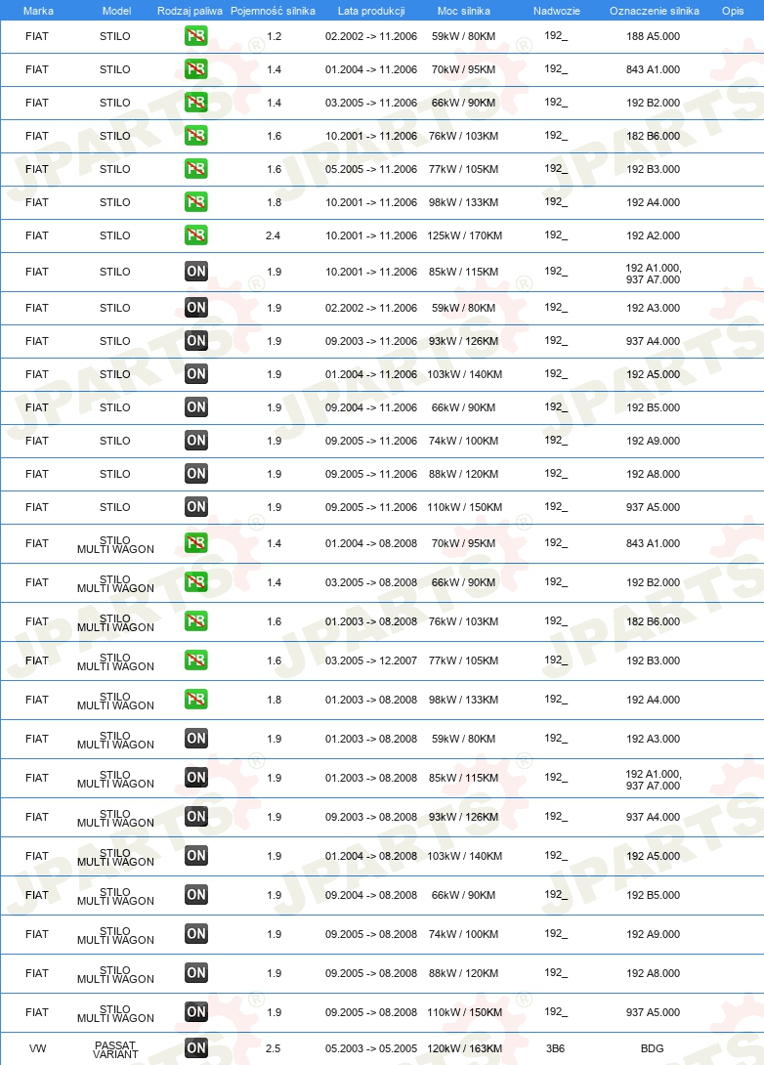764x1065 pixels.
Task: Click '937 A5.000' in the STILO MULTI WAGON row
Action: 654,1012
